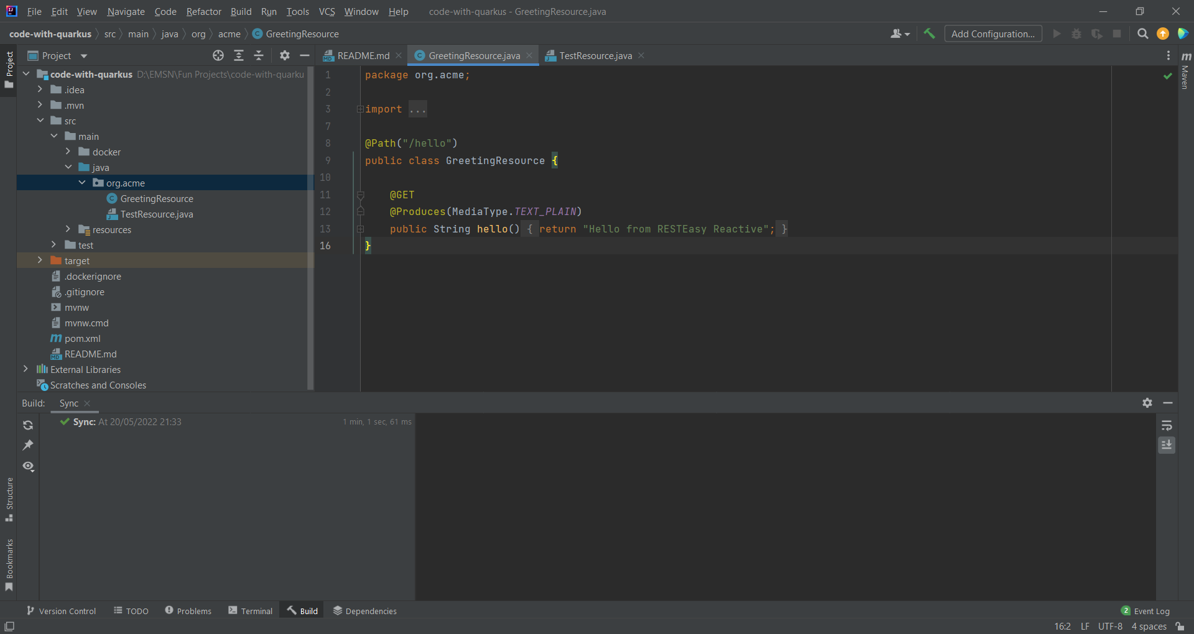Hide the Project tool window
This screenshot has height=634, width=1194.
point(305,55)
